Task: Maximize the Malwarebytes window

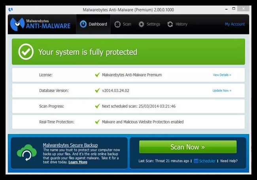Action: click(234, 9)
